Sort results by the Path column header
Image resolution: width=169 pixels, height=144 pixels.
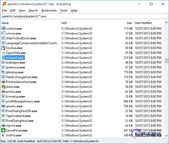pyautogui.click(x=89, y=23)
